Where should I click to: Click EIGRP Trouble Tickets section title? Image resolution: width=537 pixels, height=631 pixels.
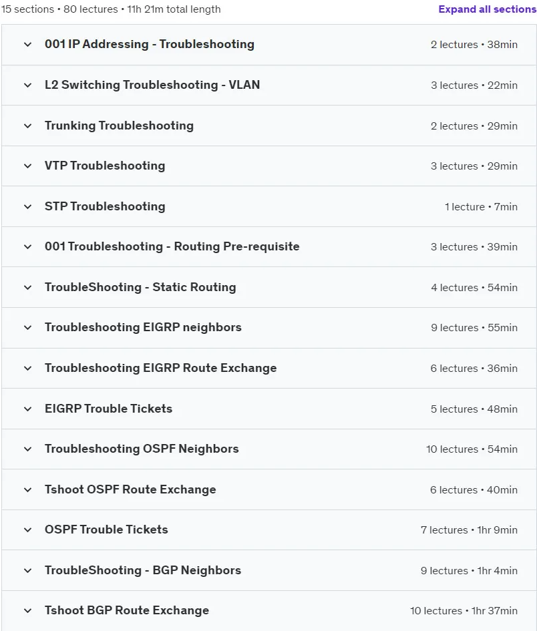coord(108,409)
